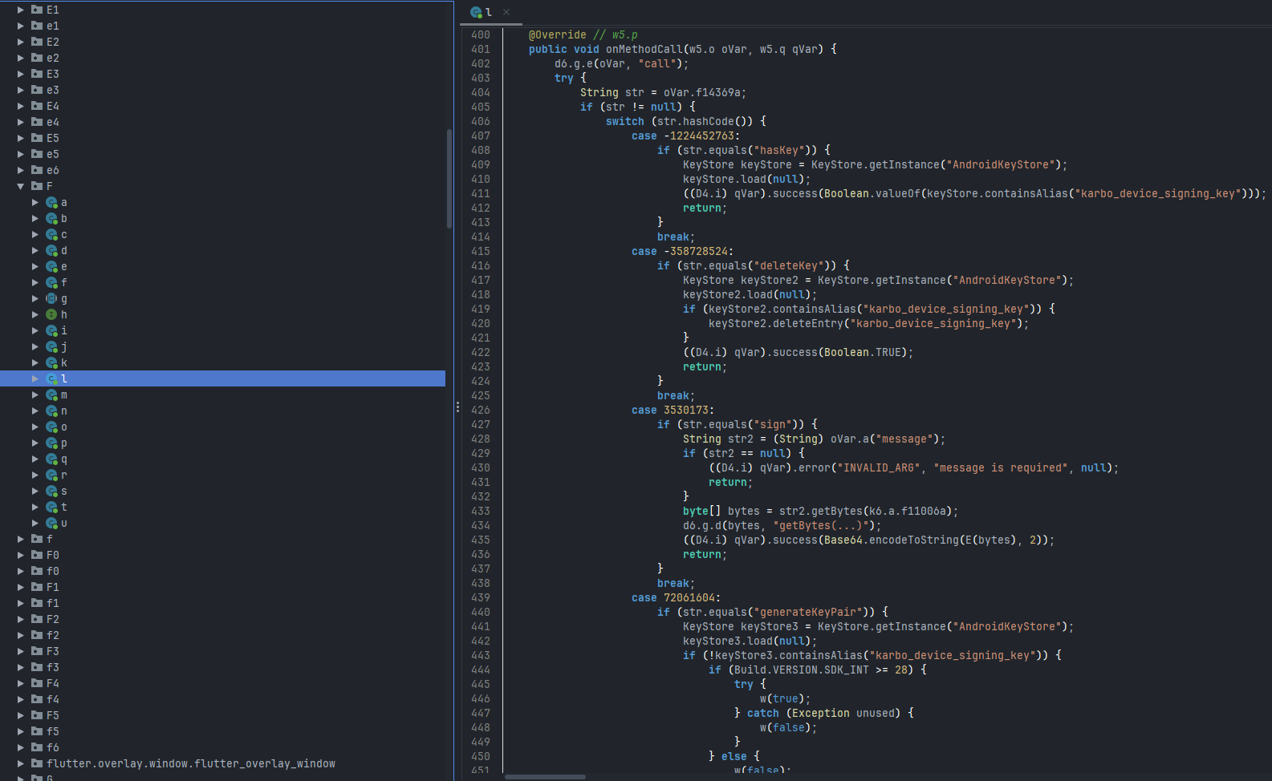This screenshot has height=781, width=1272.
Task: Click class icon in the l editor tab
Action: pos(476,12)
